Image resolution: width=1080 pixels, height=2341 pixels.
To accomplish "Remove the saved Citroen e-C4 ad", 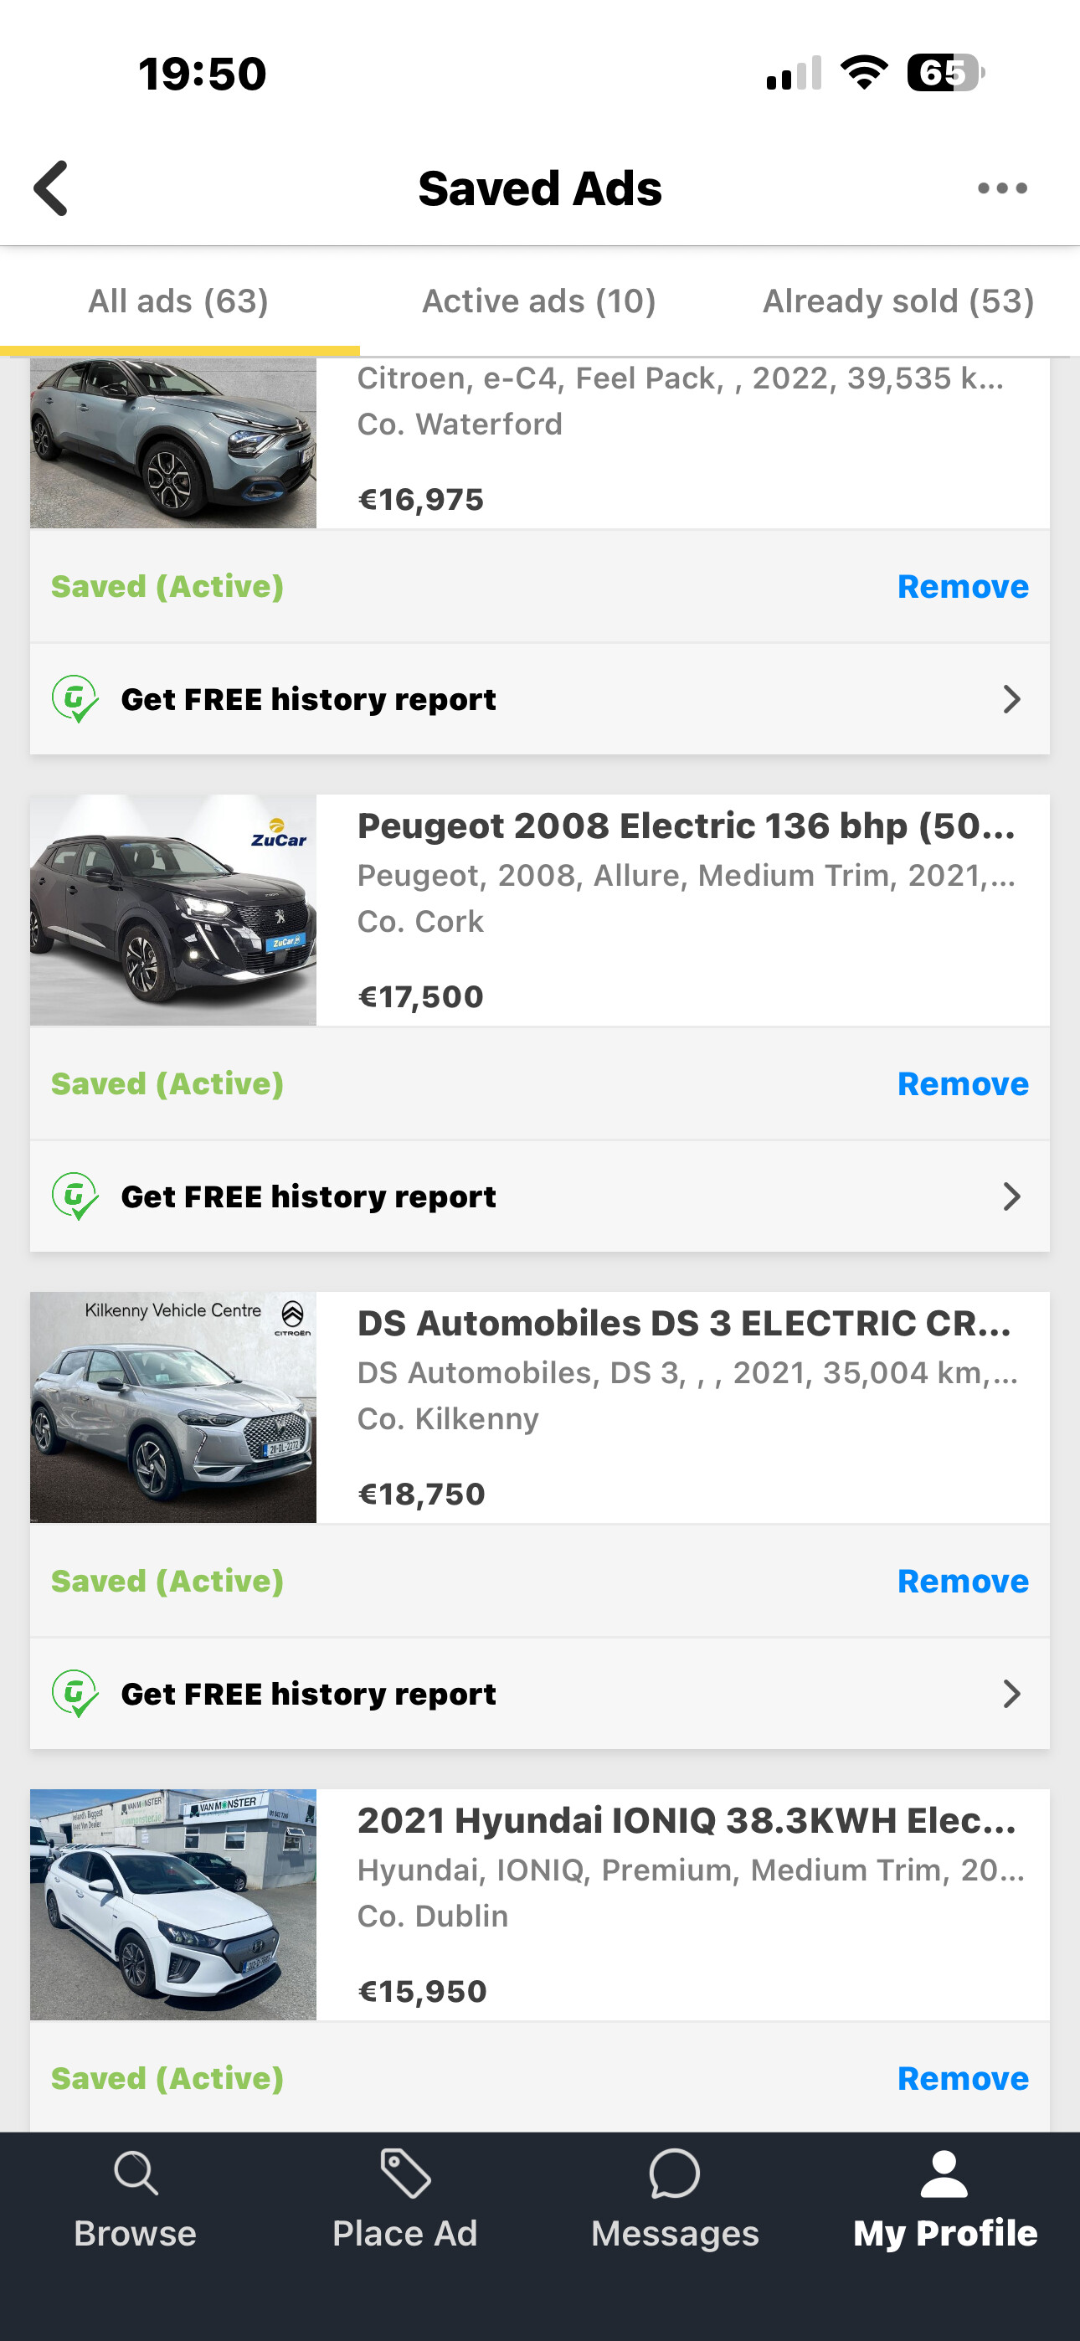I will [962, 586].
